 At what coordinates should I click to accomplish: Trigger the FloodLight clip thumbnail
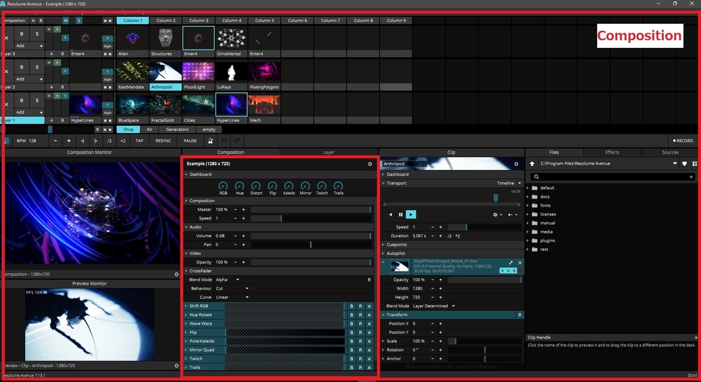[199, 72]
